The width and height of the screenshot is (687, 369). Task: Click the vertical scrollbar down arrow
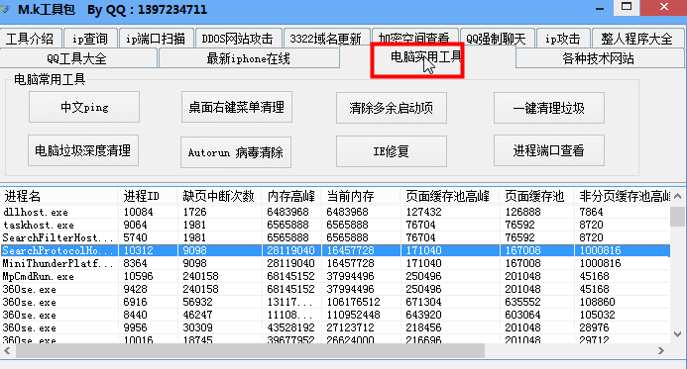click(x=677, y=334)
